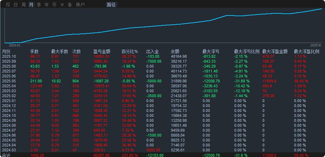The image size is (325, 157).
Task: Switch to the 综 summary tab
Action: (8, 5)
